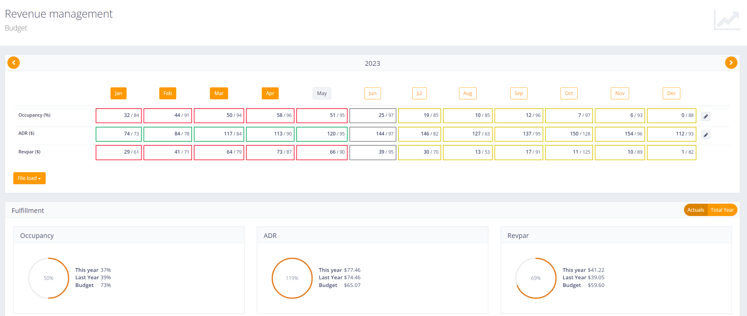The image size is (747, 316).
Task: Click the ADR ($) row label
Action: [x=26, y=133]
